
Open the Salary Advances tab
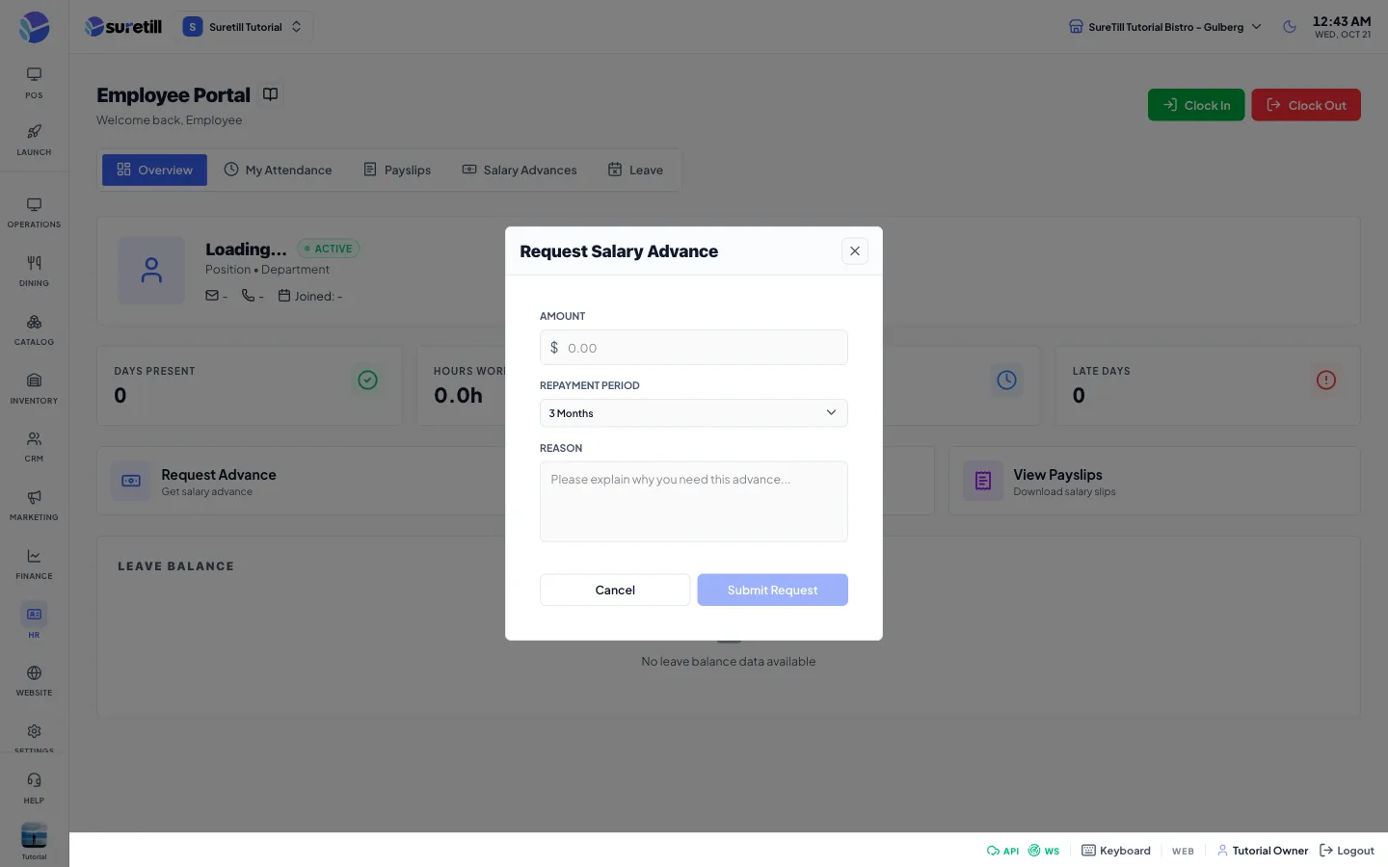click(x=520, y=170)
